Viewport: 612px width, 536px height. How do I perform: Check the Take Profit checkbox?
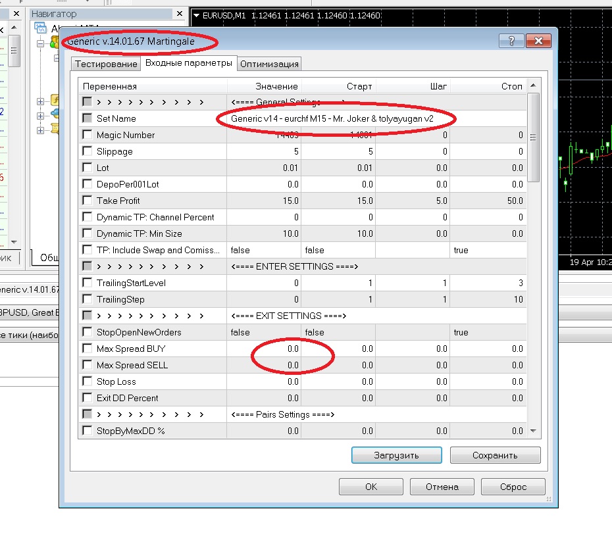click(x=87, y=200)
